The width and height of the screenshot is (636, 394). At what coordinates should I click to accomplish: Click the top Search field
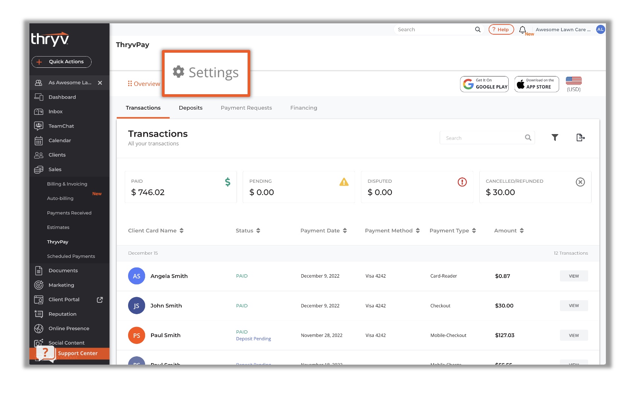click(x=435, y=29)
